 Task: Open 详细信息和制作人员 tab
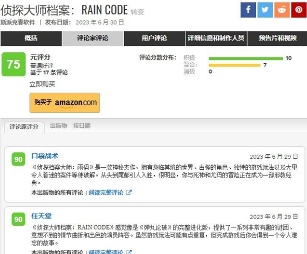(216, 38)
